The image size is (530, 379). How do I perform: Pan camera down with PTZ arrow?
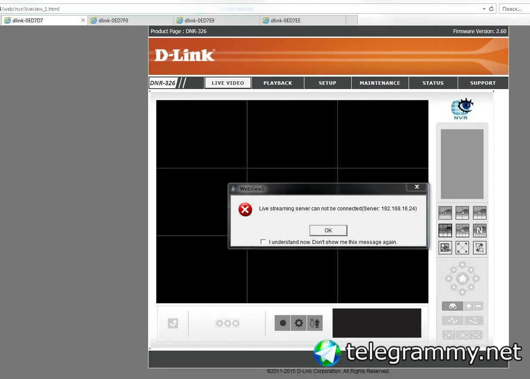[x=462, y=293]
